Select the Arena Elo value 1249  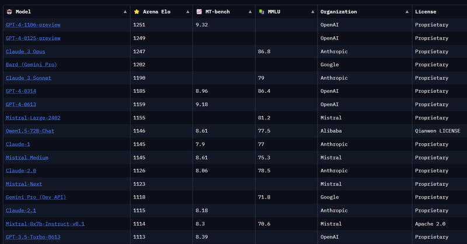tap(139, 38)
